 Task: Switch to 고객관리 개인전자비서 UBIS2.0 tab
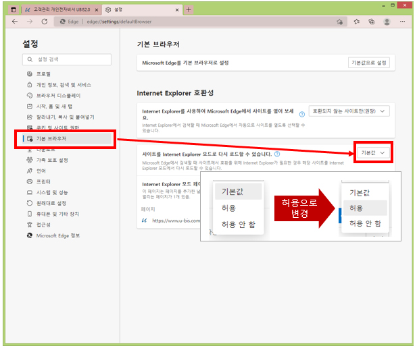point(62,10)
